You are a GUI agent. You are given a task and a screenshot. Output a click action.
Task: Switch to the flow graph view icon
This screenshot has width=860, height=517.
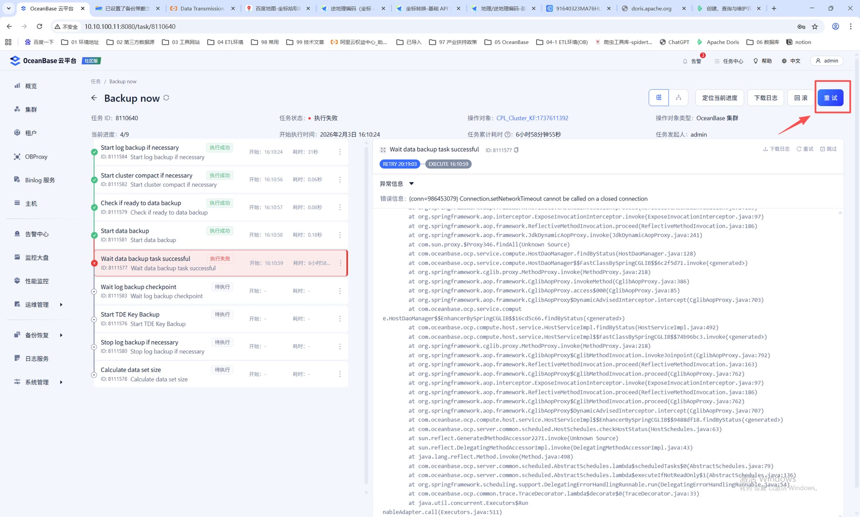(x=678, y=98)
